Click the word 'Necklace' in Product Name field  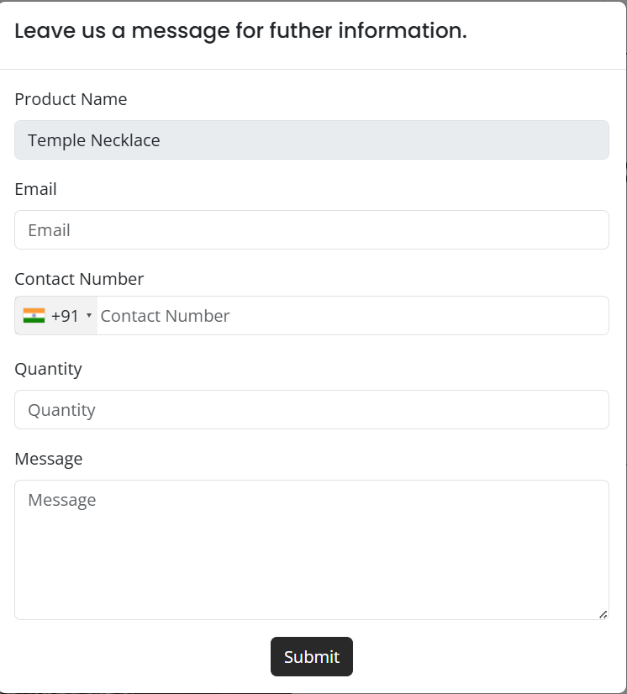point(124,140)
